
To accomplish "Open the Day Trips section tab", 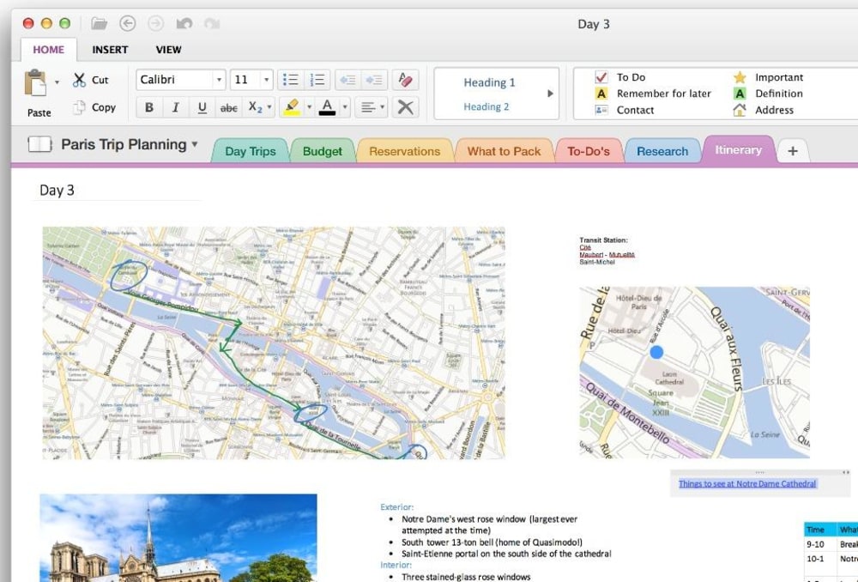I will click(250, 151).
